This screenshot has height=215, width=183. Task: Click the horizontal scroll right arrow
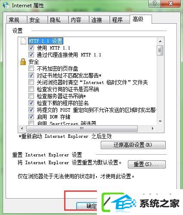point(153,128)
